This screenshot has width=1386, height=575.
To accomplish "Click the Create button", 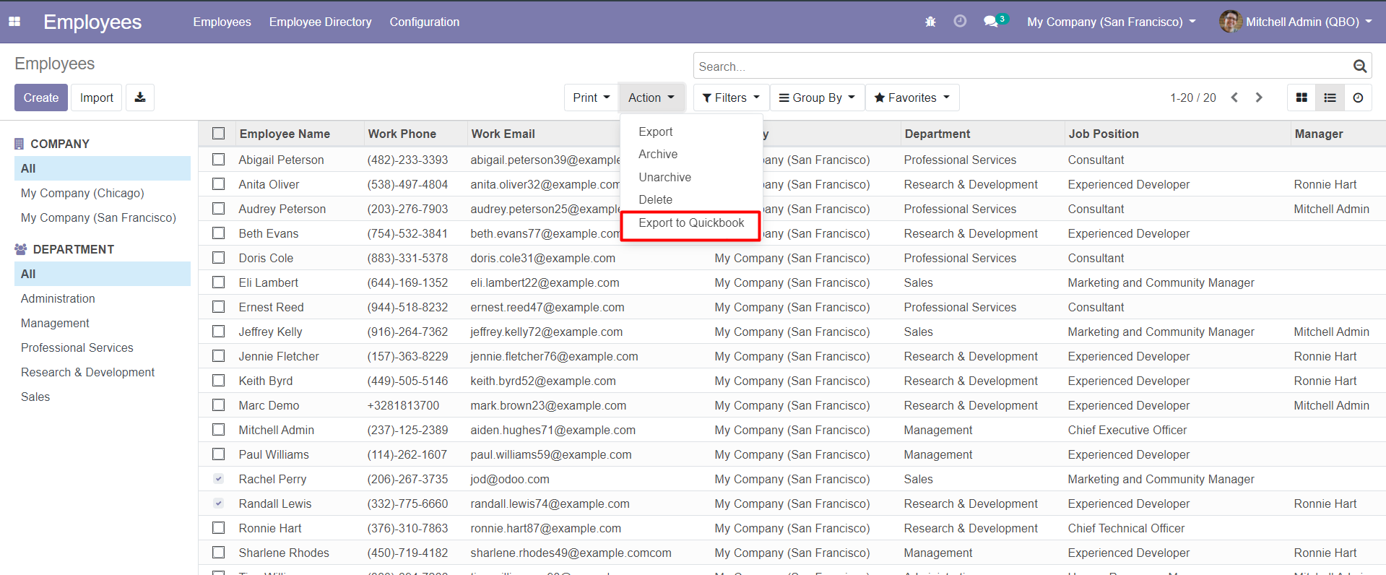I will pyautogui.click(x=41, y=98).
